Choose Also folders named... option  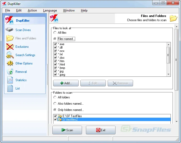coord(55,104)
